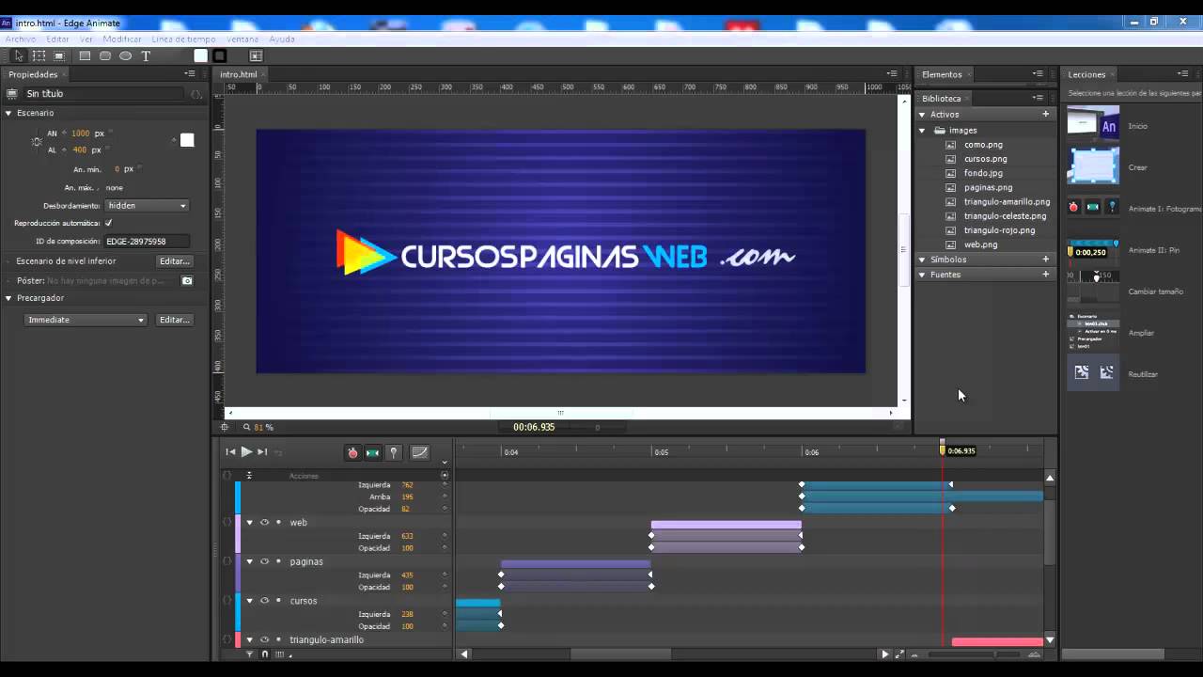Viewport: 1203px width, 677px height.
Task: Open Desbordamiento hidden dropdown
Action: pyautogui.click(x=147, y=205)
